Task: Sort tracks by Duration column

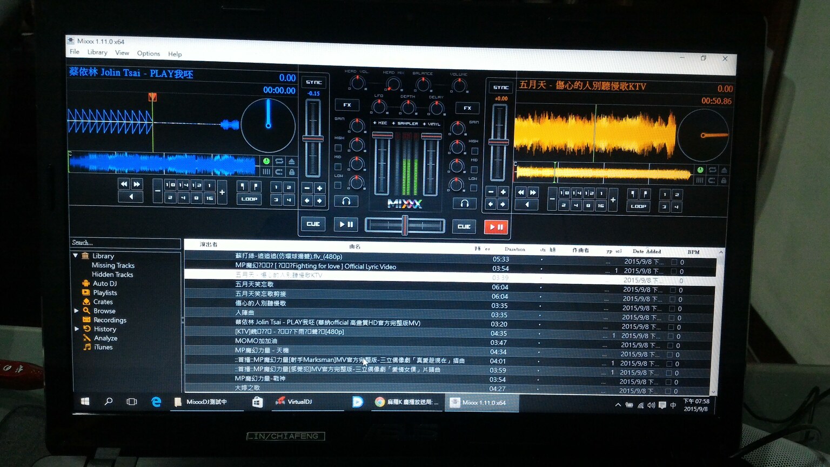Action: pos(514,249)
